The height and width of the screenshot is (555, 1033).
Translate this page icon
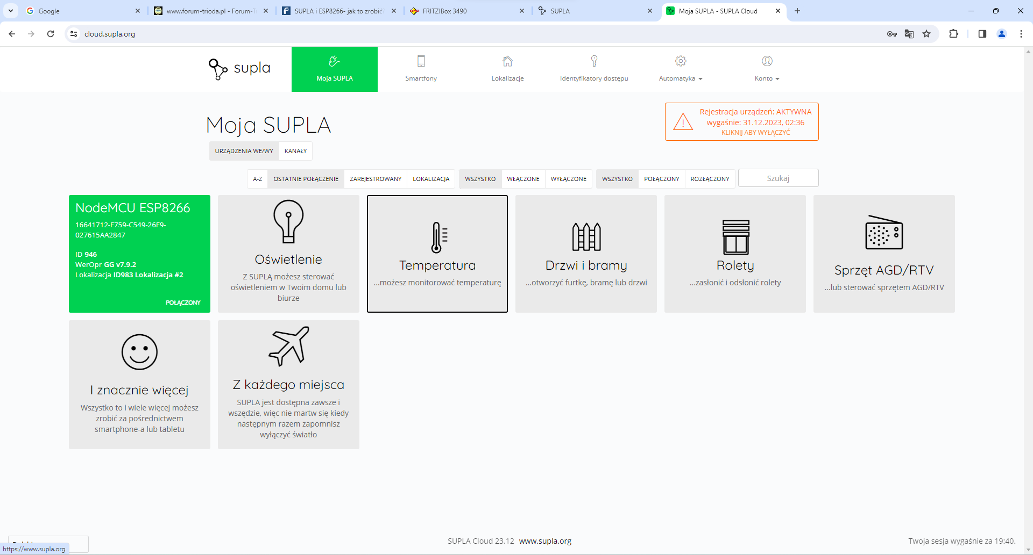click(909, 34)
